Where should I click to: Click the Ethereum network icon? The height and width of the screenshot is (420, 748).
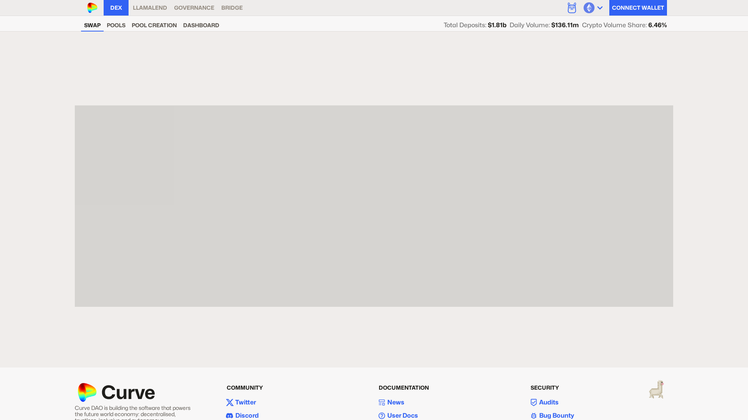589,8
